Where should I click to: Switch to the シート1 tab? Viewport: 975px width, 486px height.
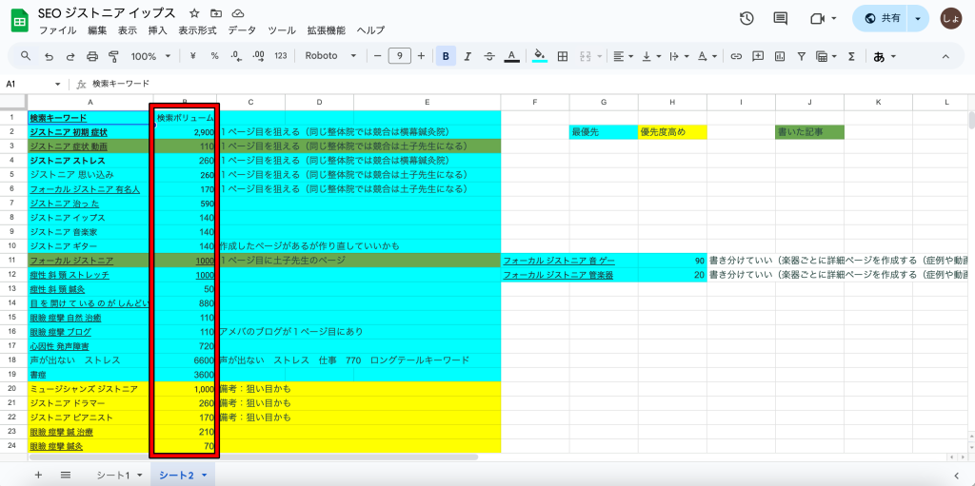[118, 475]
